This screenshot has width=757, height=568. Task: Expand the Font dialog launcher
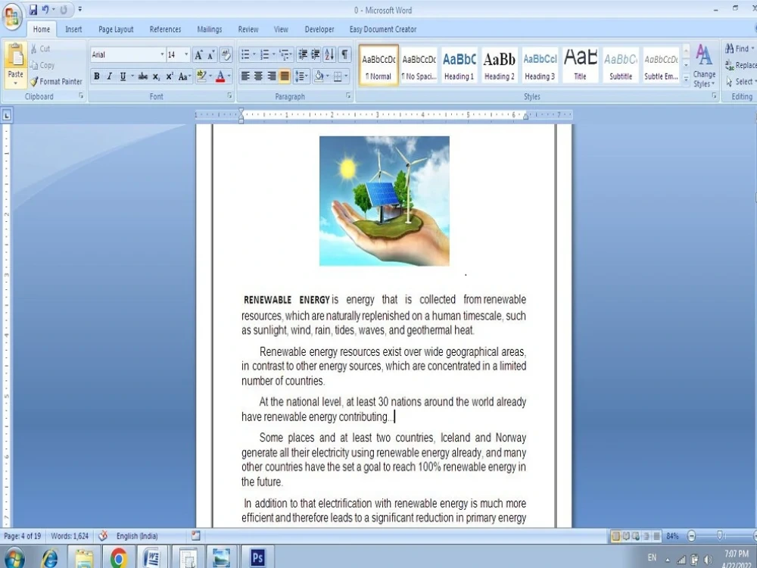click(x=230, y=96)
